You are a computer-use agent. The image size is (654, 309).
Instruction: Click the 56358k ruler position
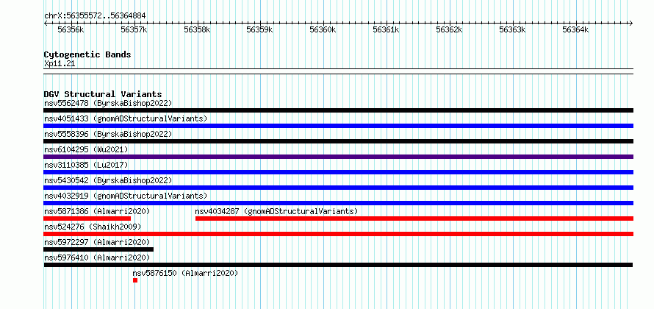[x=197, y=29]
